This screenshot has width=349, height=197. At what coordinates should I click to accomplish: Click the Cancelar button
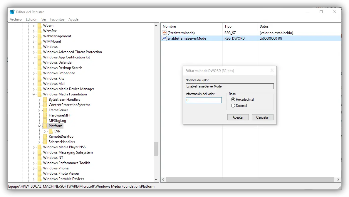262,117
